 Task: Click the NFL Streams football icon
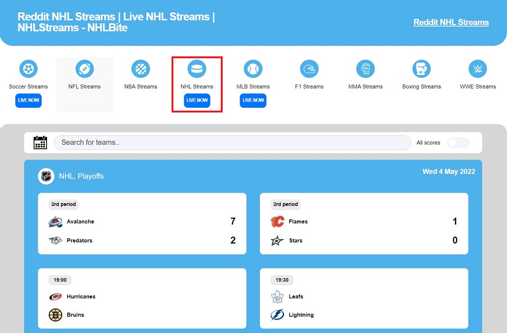click(x=84, y=69)
